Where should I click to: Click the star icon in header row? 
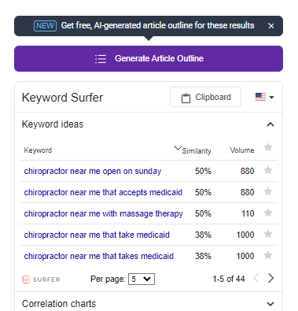(x=268, y=147)
